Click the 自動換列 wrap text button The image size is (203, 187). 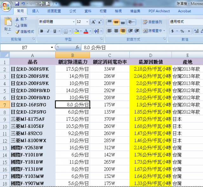tap(152, 22)
